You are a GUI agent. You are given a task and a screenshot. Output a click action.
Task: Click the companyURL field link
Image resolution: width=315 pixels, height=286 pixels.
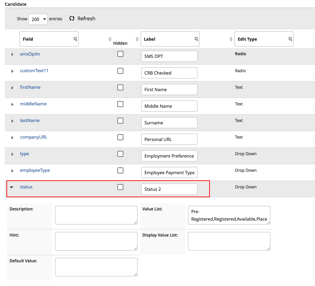point(34,137)
